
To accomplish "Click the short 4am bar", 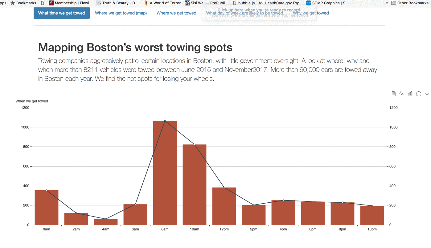I will pyautogui.click(x=106, y=222).
